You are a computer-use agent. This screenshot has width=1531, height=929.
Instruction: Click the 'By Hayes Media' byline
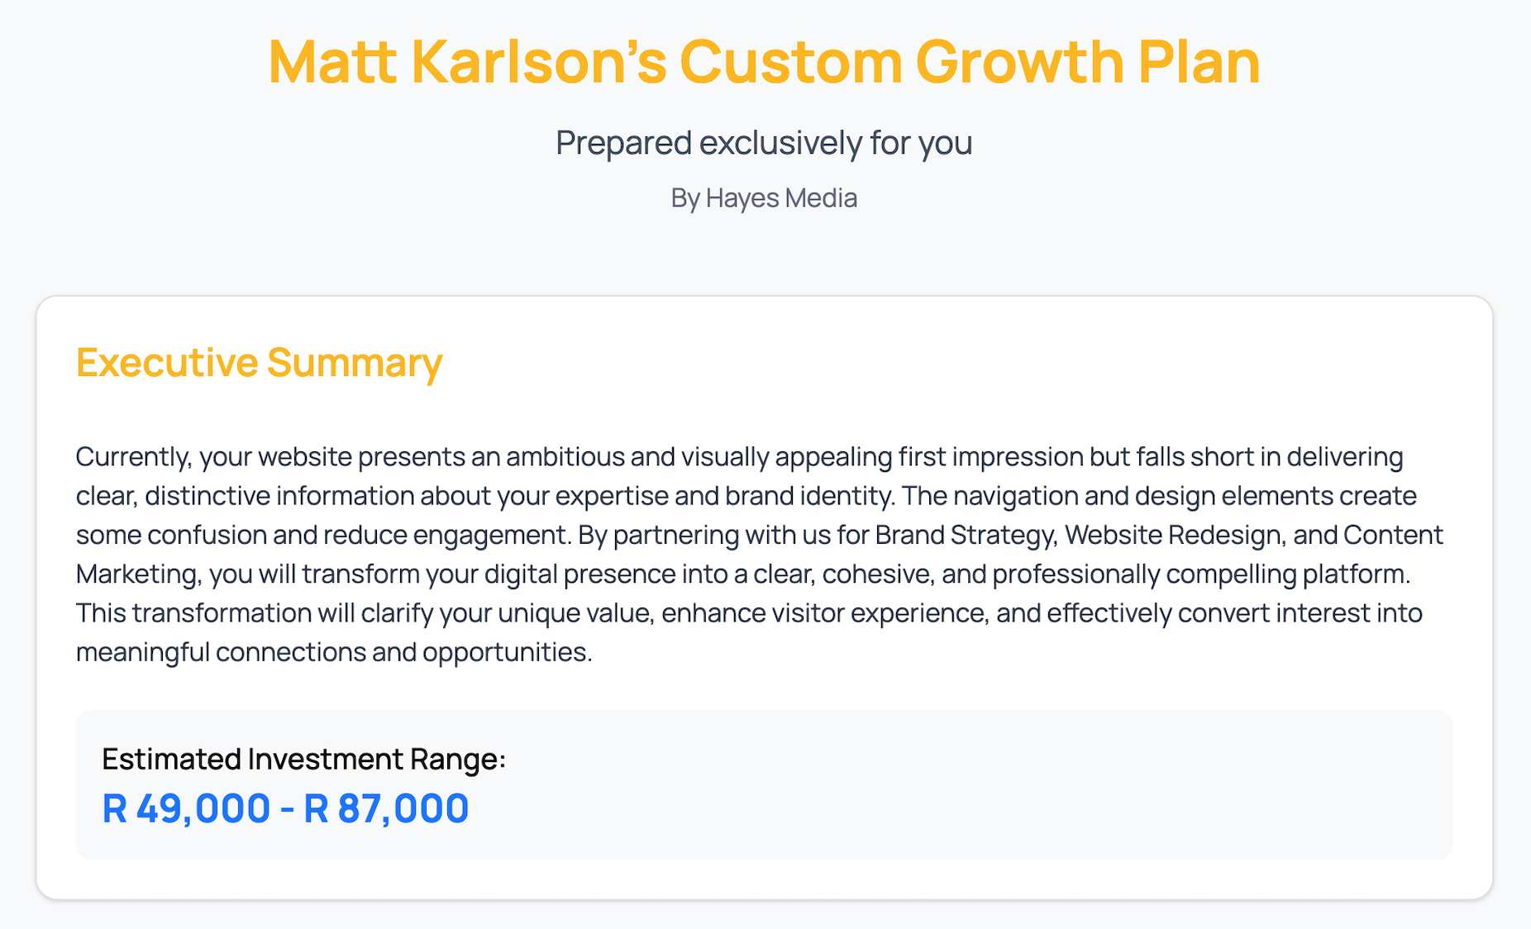coord(764,198)
